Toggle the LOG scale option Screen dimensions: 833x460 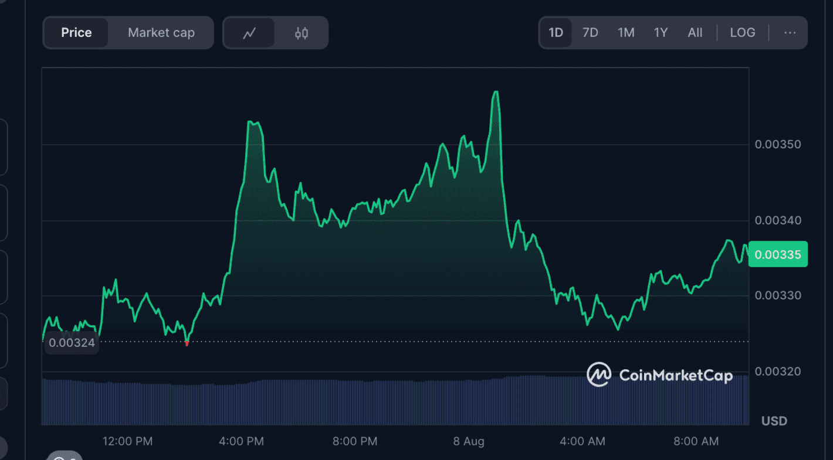(742, 33)
